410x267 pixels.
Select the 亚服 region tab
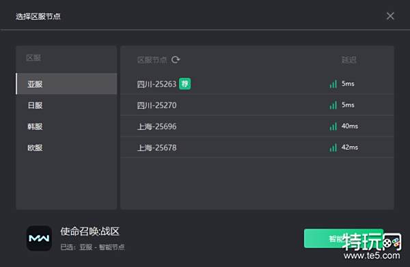pyautogui.click(x=66, y=84)
